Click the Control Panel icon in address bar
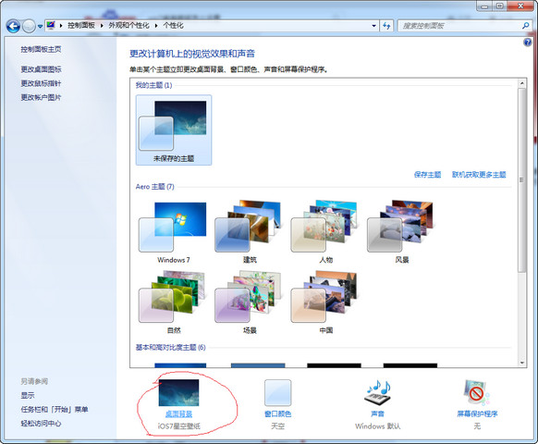 (x=52, y=25)
